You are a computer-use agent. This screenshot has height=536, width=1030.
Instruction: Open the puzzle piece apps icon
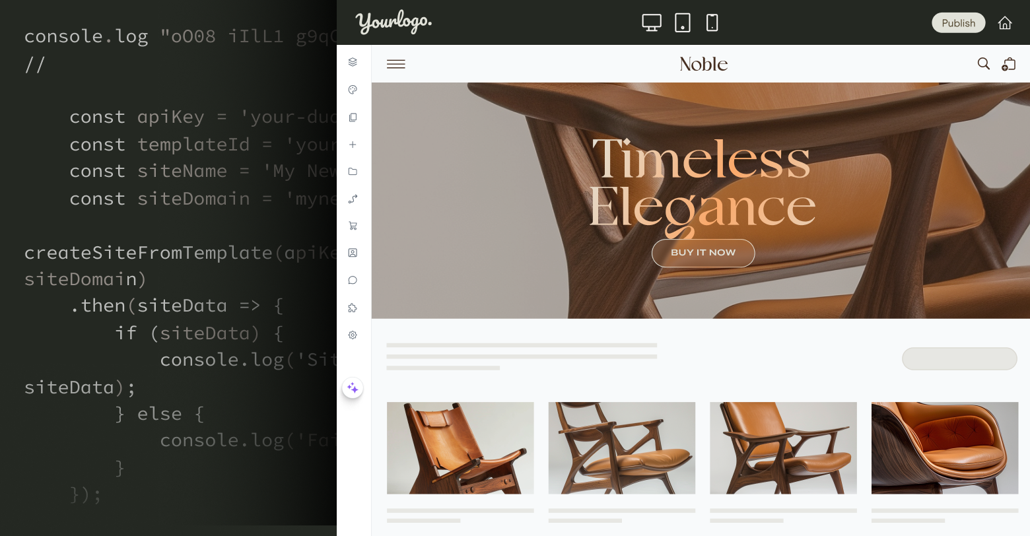pos(353,308)
